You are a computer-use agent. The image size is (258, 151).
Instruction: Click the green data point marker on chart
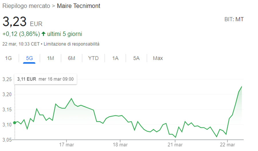coord(15,123)
